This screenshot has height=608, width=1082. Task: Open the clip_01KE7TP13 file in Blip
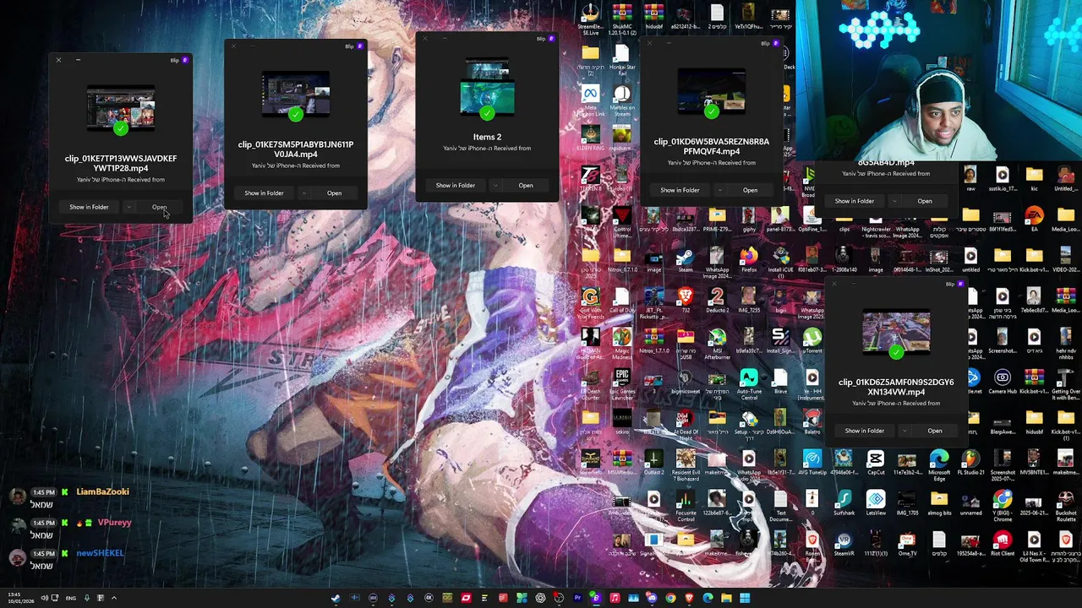click(x=159, y=207)
